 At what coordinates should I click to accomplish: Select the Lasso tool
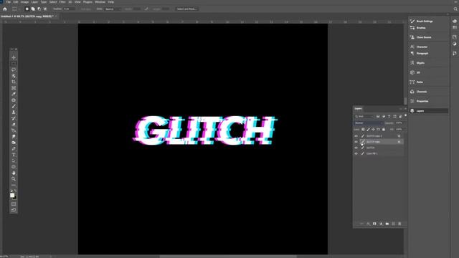[x=14, y=70]
